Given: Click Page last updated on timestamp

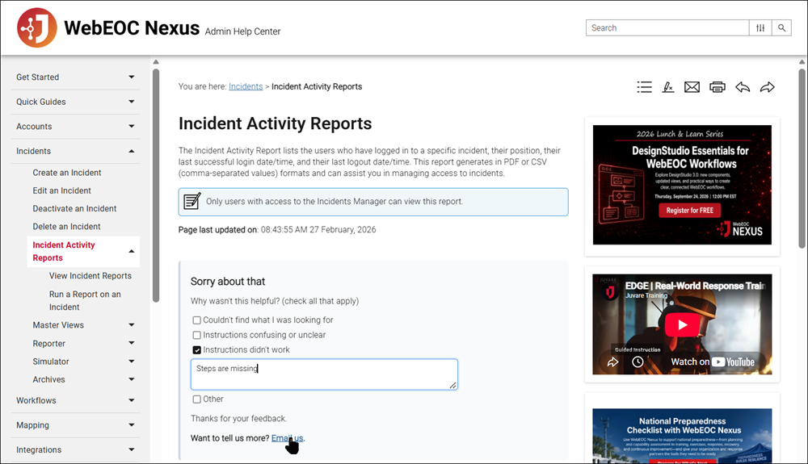Looking at the screenshot, I should [x=318, y=230].
